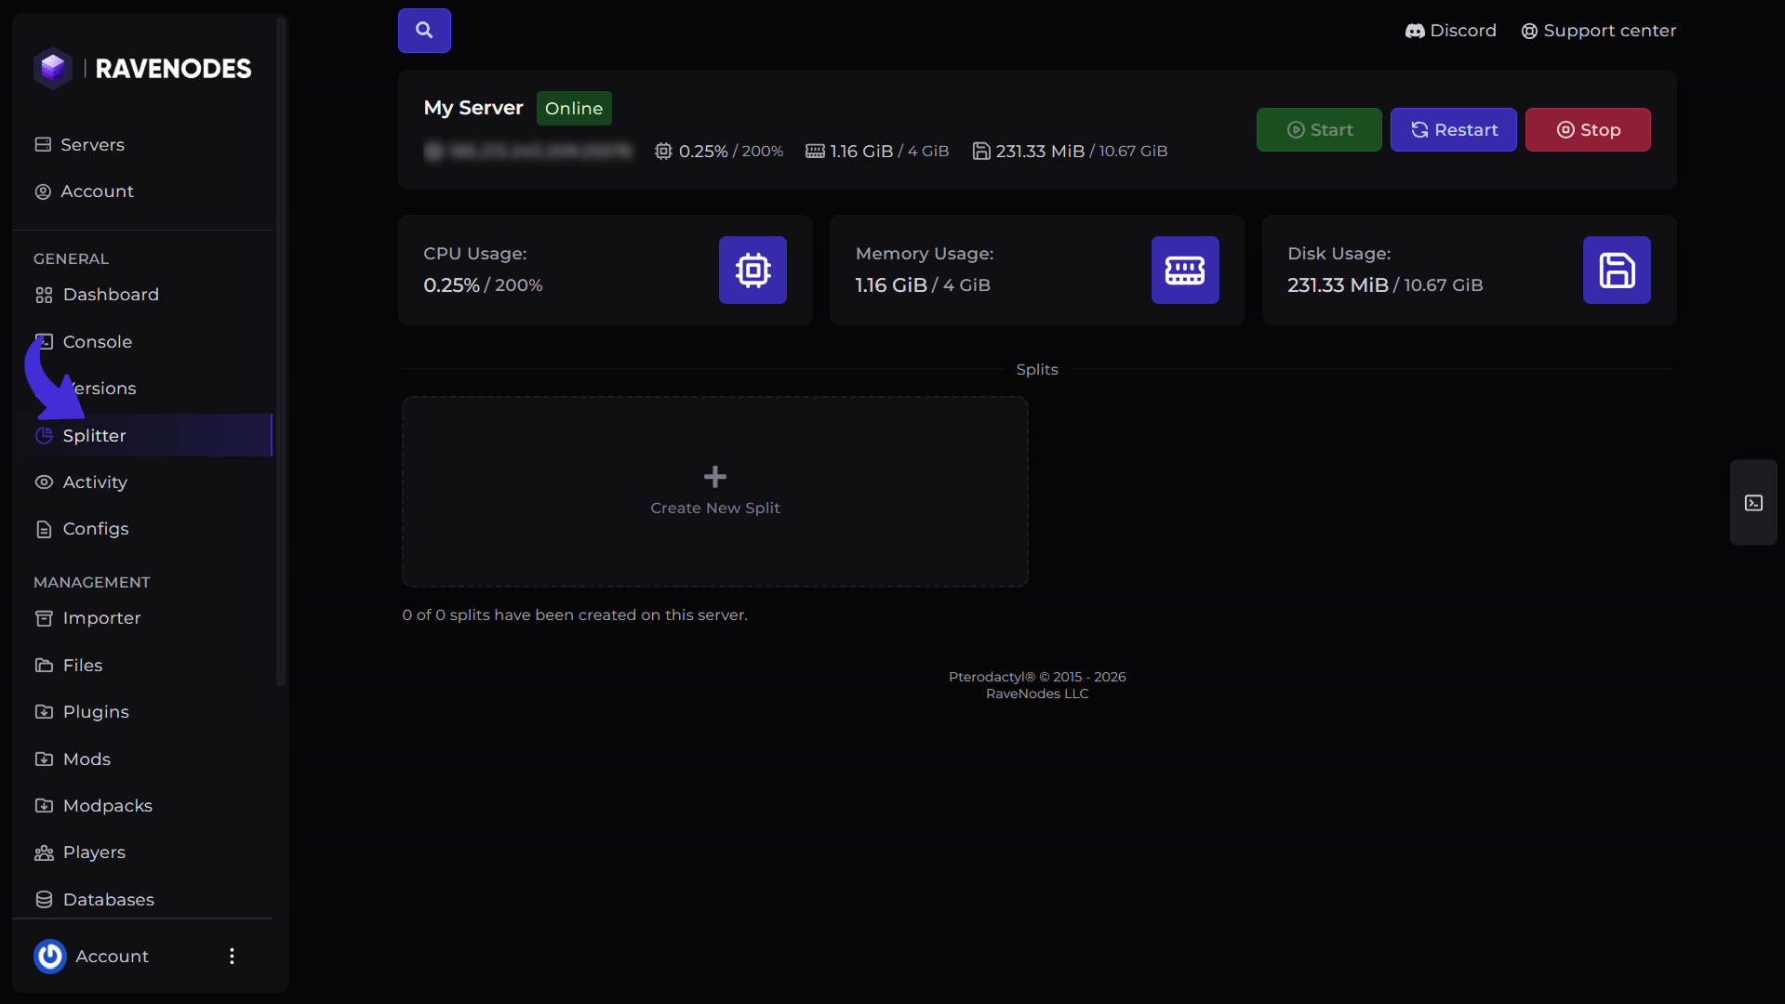Click the RaveNodes cube logo
Screen dimensions: 1785x1004
[53, 68]
